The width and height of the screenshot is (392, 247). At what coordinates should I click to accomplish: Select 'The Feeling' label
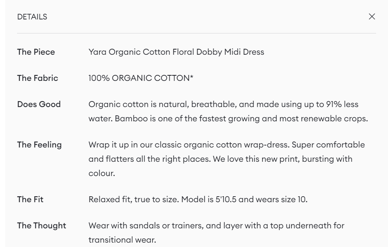pos(39,145)
